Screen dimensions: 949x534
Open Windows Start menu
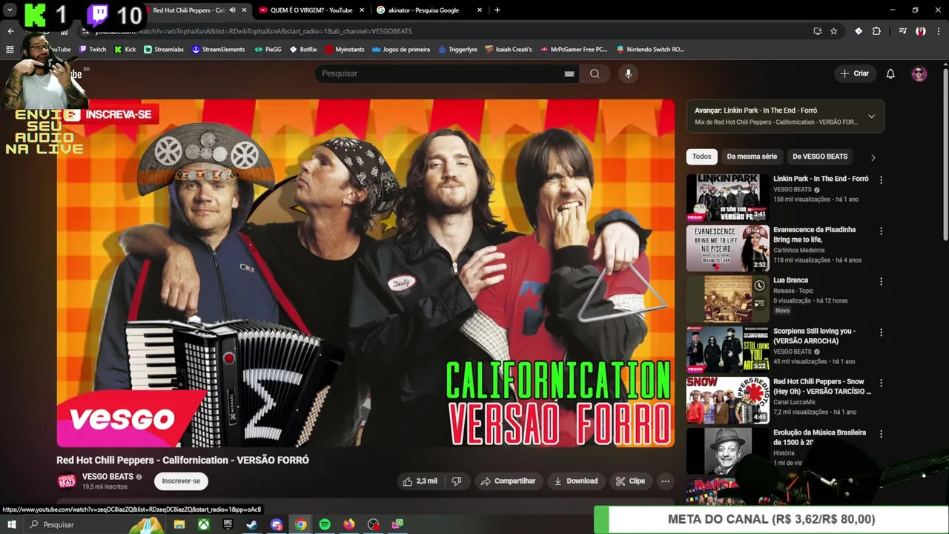11,524
